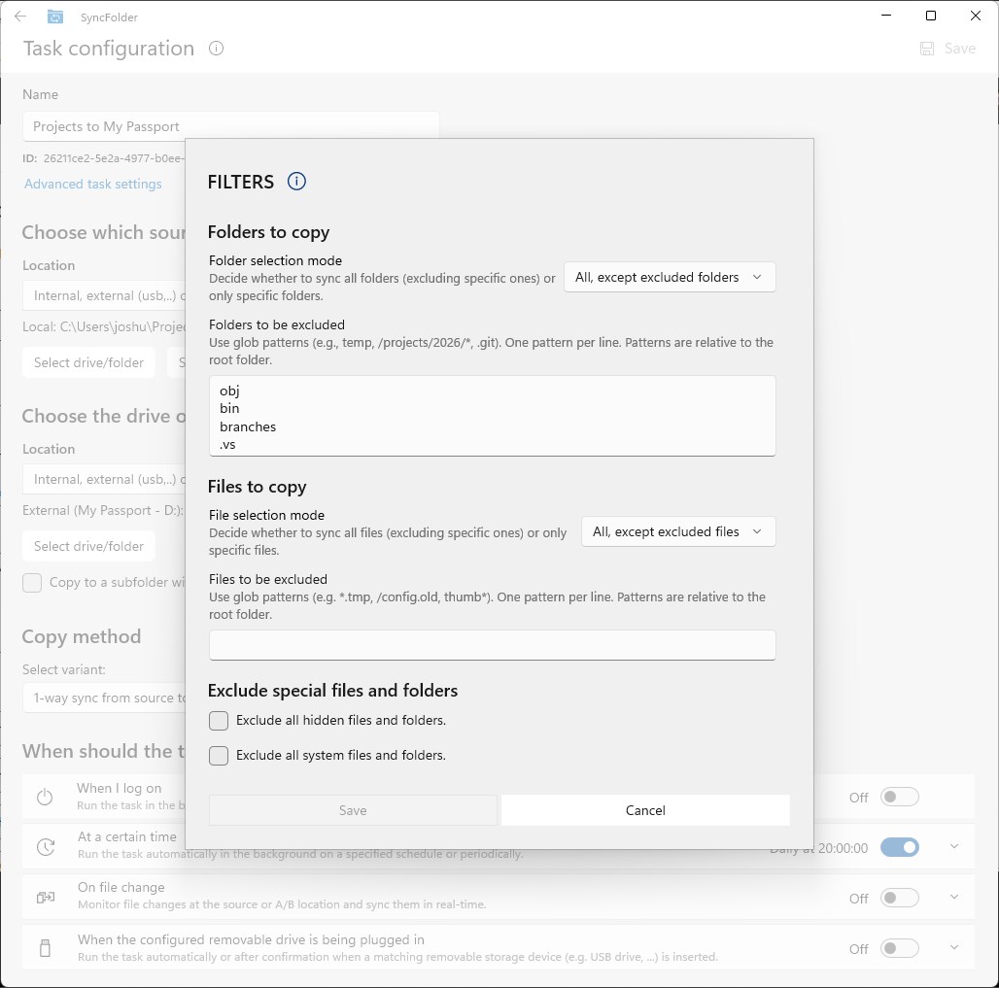Open the Task configuration info icon

pyautogui.click(x=216, y=49)
